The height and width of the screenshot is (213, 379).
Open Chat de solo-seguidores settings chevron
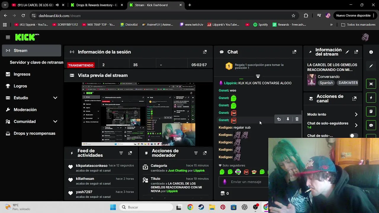click(x=356, y=125)
